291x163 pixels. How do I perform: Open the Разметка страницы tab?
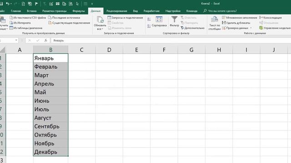point(55,11)
